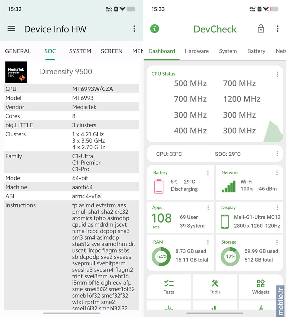Tap the pink battery icon
The width and height of the screenshot is (286, 317).
pyautogui.click(x=159, y=186)
